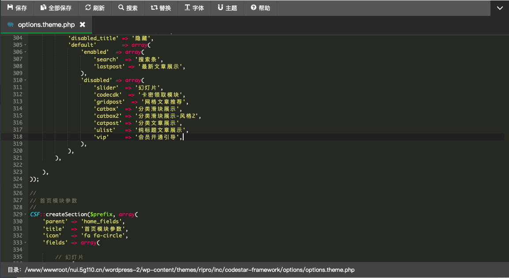Expand the chevron dropdown at toolbar right end
Screen dimensions: 509x278
(500, 8)
